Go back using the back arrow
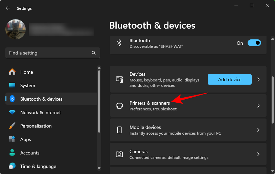 point(8,8)
